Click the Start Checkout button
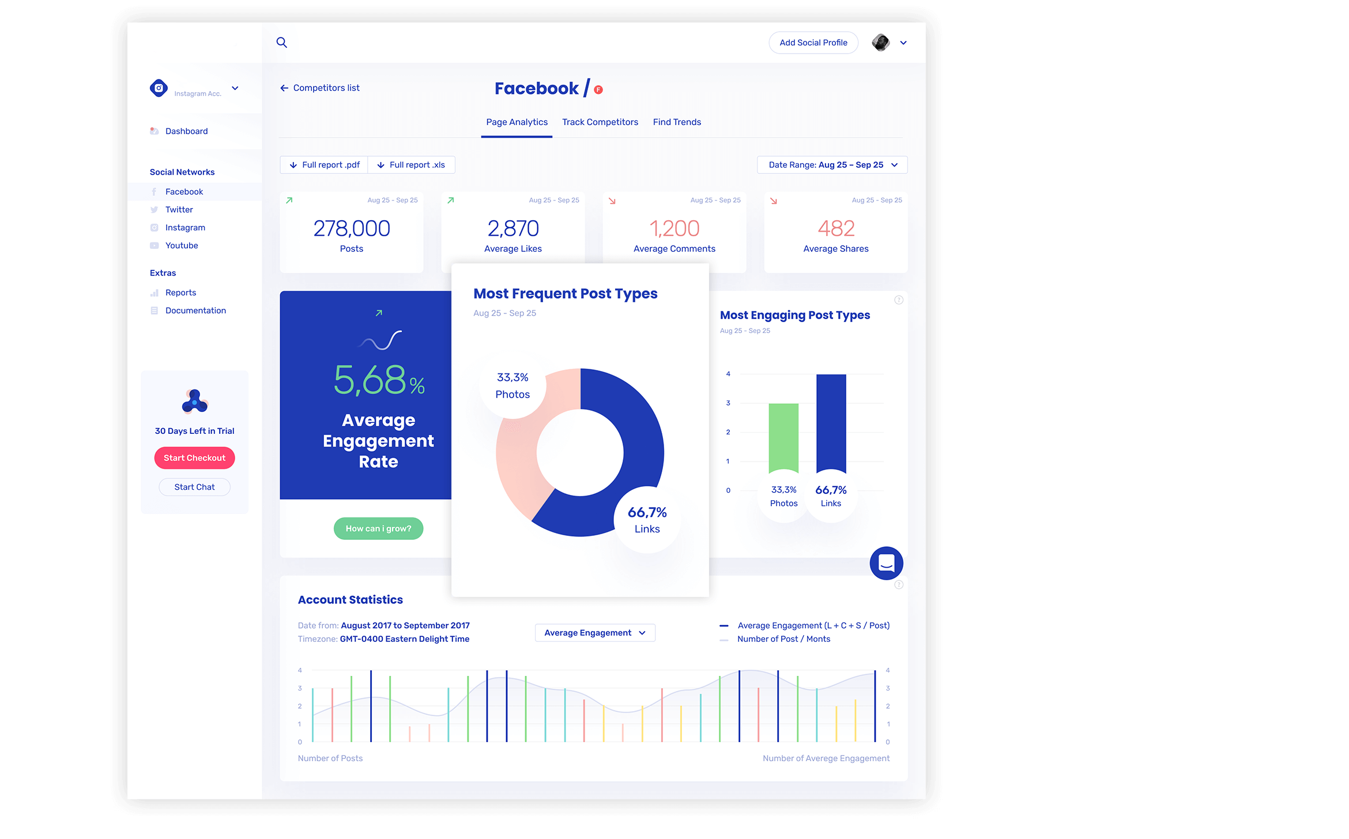Image resolution: width=1349 pixels, height=839 pixels. pyautogui.click(x=193, y=457)
